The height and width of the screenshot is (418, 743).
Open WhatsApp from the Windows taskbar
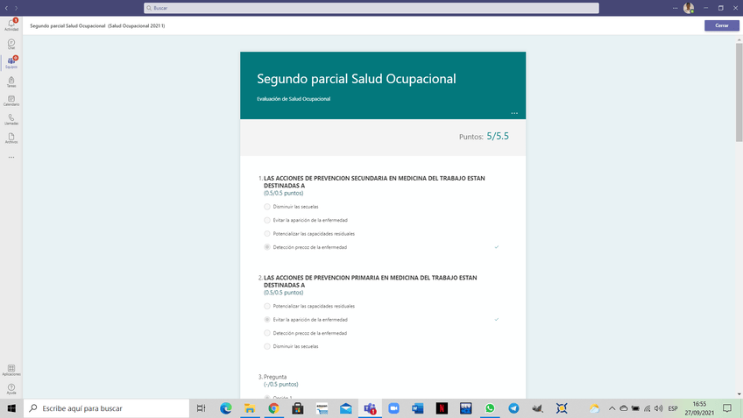click(x=490, y=408)
